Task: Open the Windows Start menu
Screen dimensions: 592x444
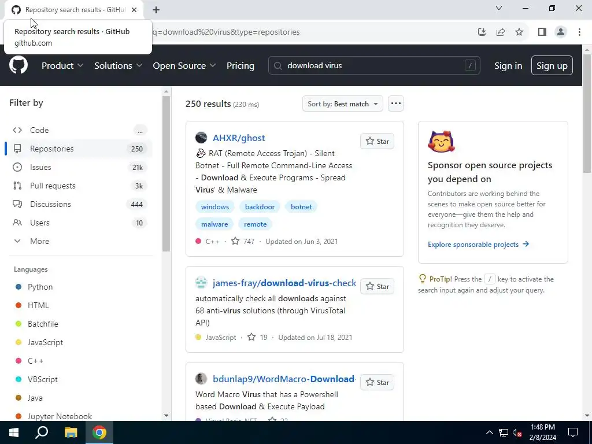Action: (14, 432)
